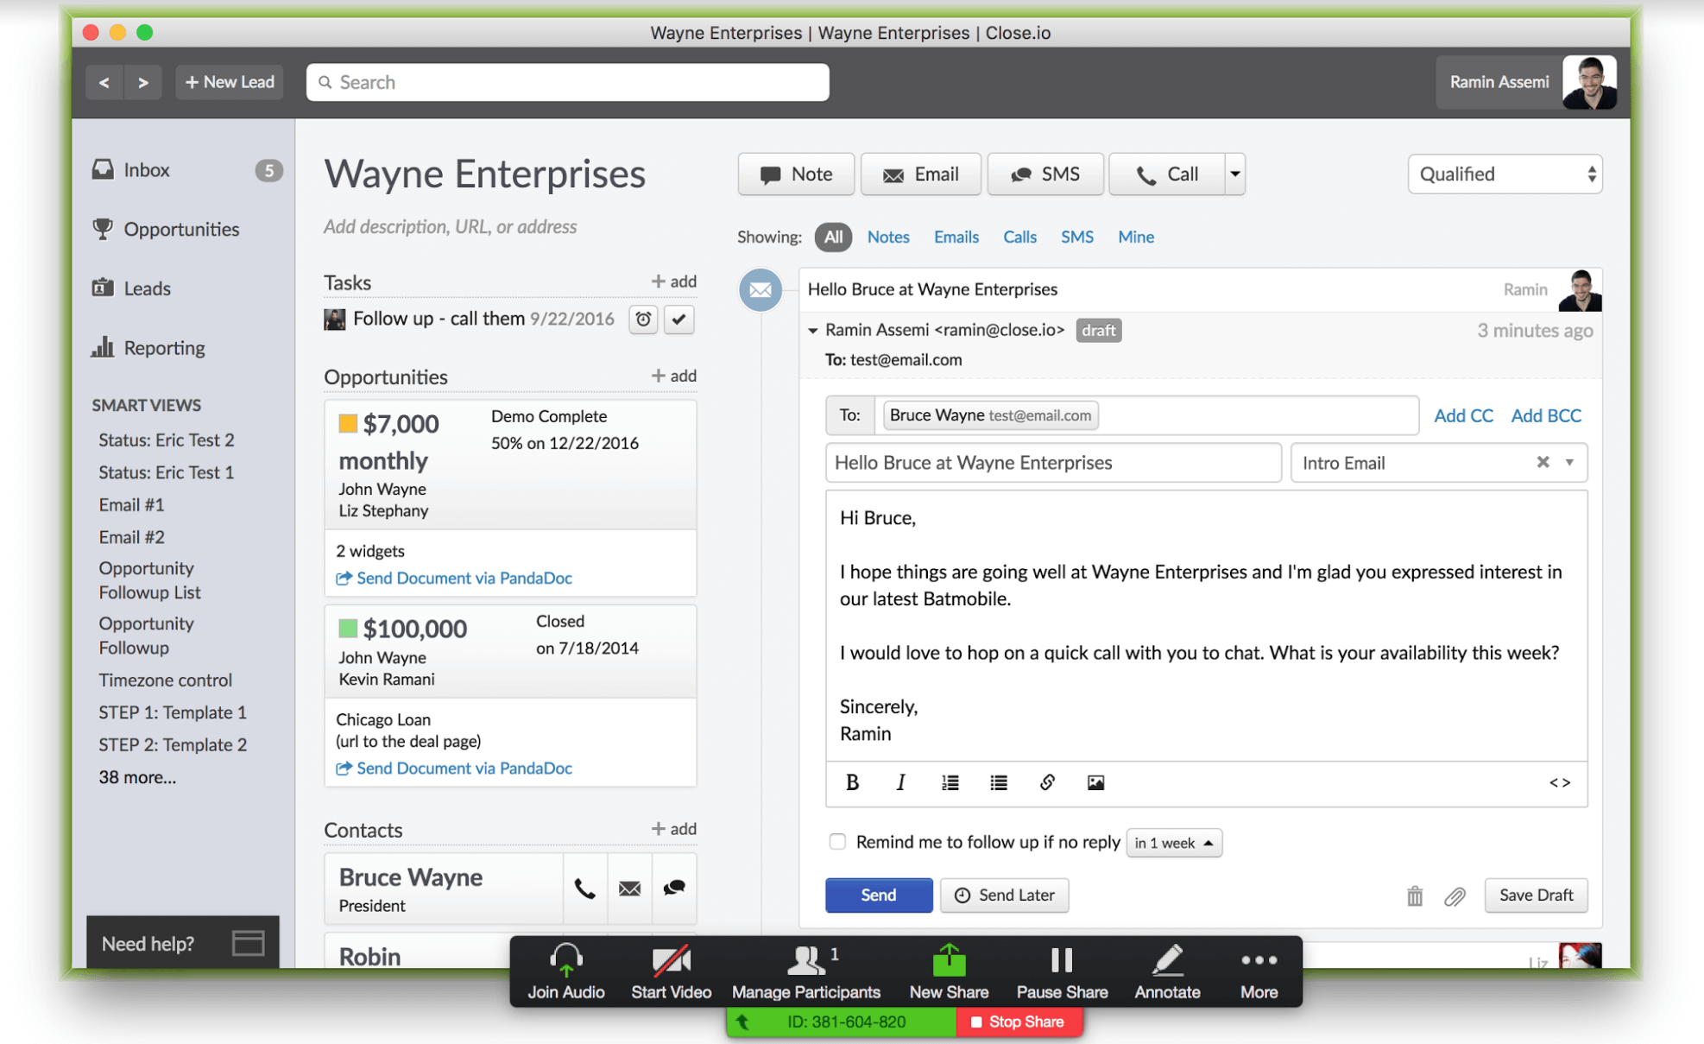Mark Follow up task as complete
The height and width of the screenshot is (1044, 1704).
[679, 320]
